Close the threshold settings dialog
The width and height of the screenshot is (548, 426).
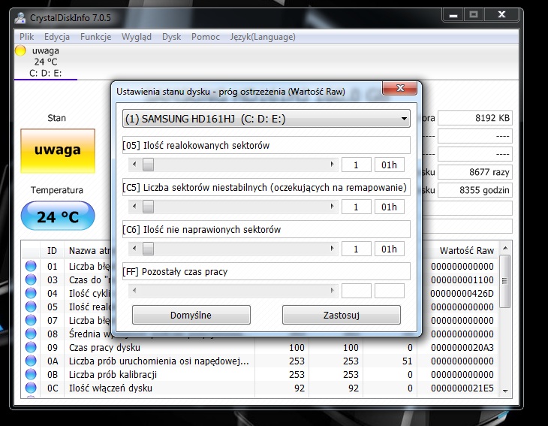(x=400, y=88)
